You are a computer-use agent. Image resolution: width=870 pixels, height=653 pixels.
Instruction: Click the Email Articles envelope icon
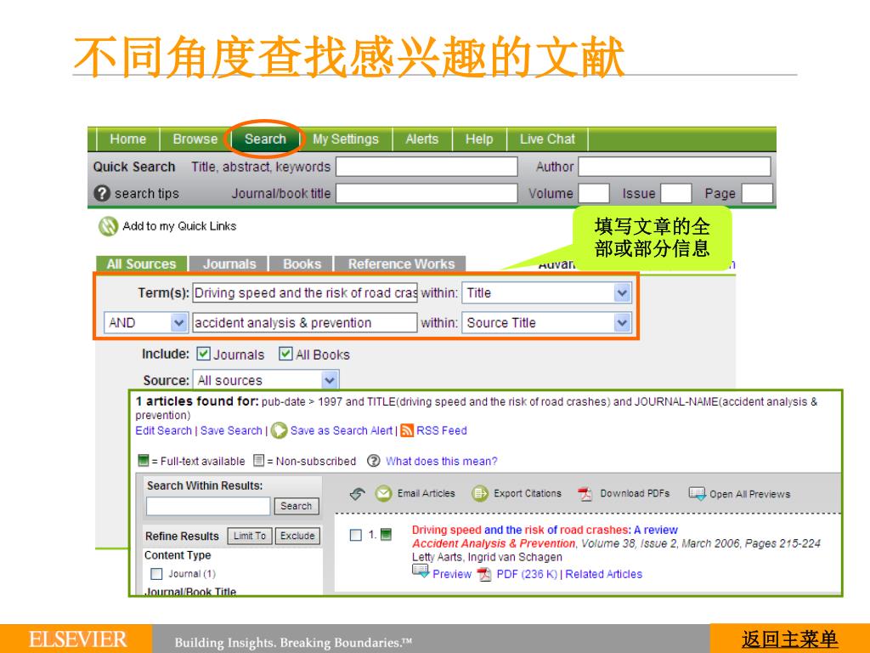coord(383,493)
